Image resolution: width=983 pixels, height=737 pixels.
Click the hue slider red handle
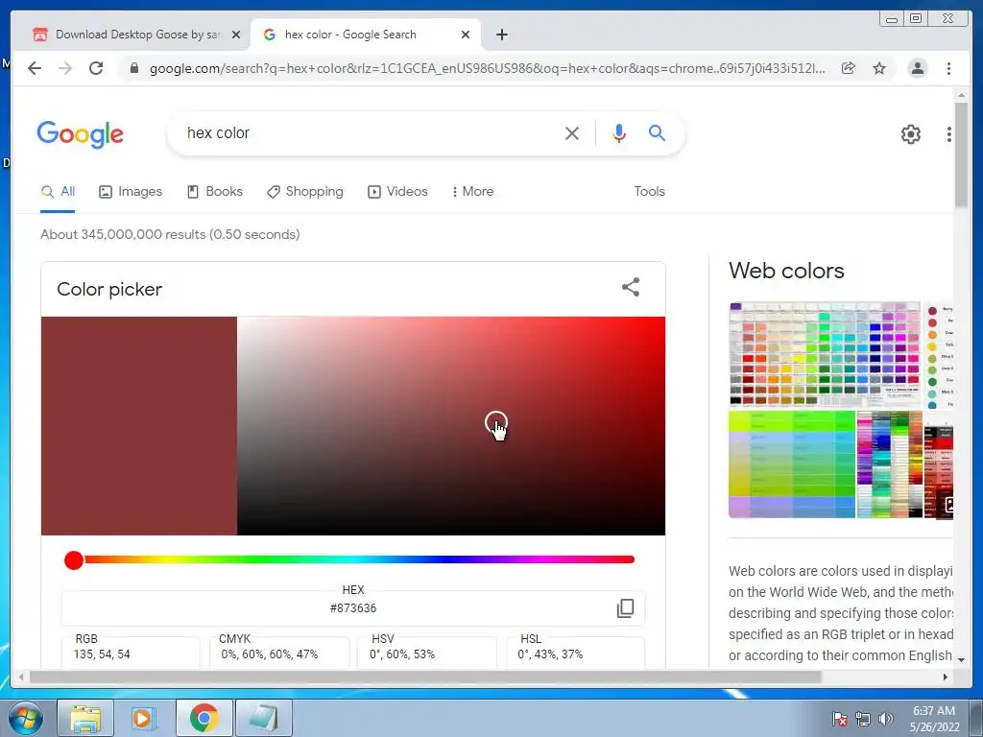(74, 560)
